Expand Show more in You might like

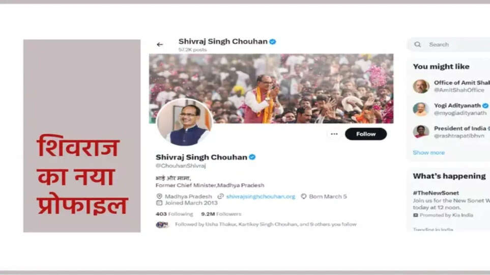[428, 153]
